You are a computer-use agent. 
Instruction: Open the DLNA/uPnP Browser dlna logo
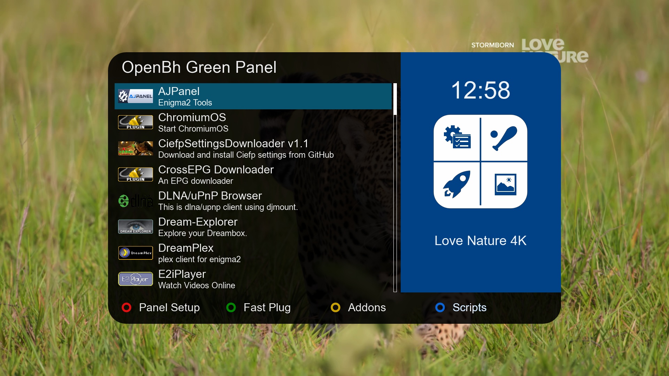[x=136, y=201]
